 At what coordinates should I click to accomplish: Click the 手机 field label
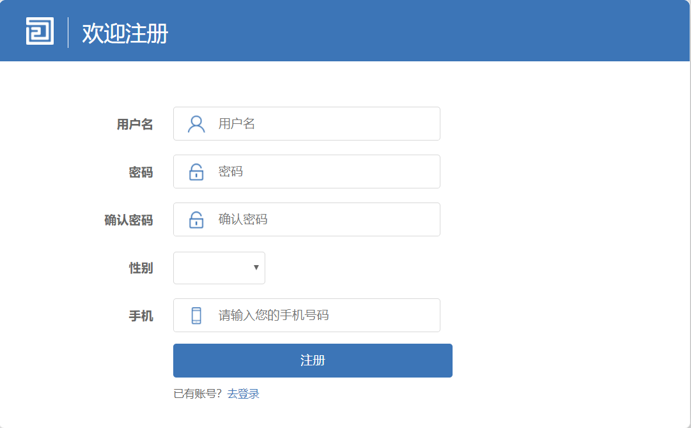141,316
